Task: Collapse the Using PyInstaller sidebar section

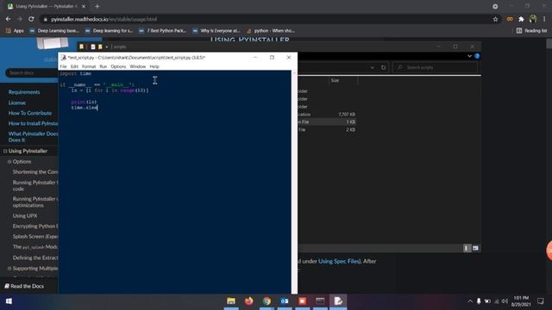Action: (5, 152)
